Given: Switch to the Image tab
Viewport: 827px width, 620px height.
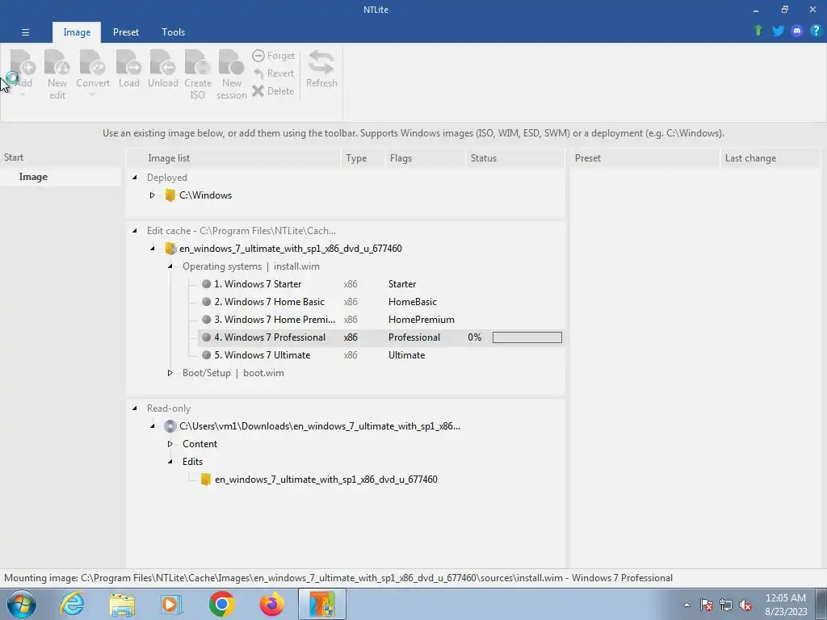Looking at the screenshot, I should tap(77, 32).
